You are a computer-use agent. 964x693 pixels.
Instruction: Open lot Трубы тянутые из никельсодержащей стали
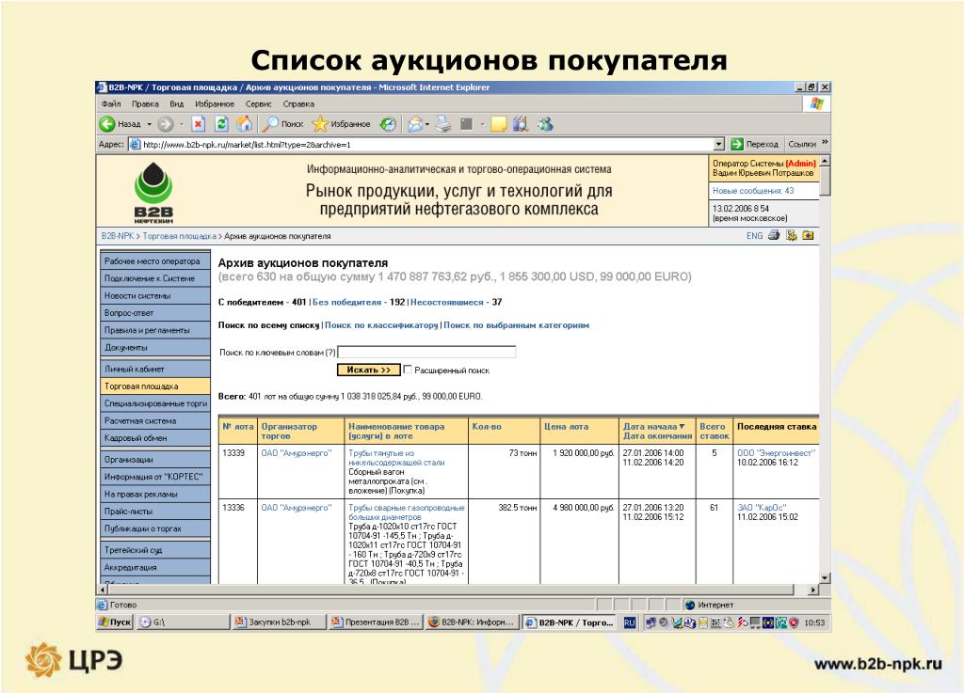[x=396, y=458]
